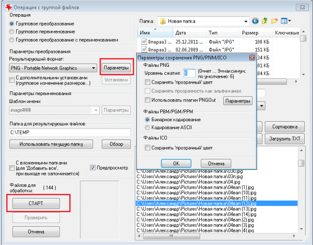Expand the 'Новая папка' folder dropdown
Screen dimensions: 313x245
point(244,21)
